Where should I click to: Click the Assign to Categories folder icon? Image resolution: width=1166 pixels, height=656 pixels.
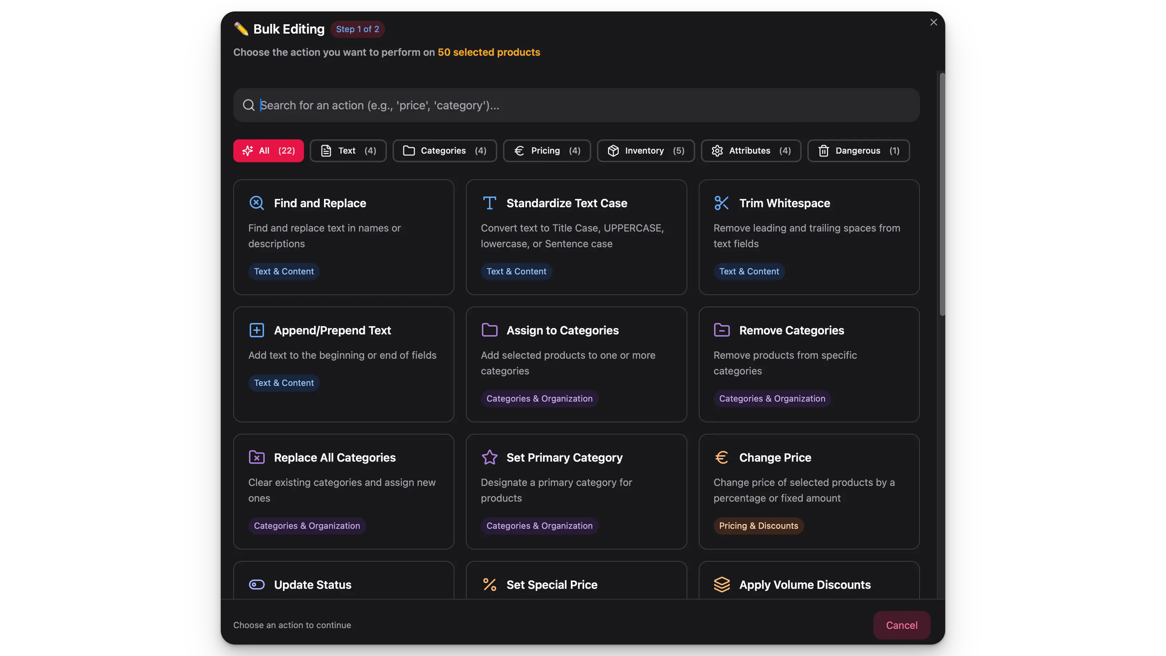(x=489, y=330)
